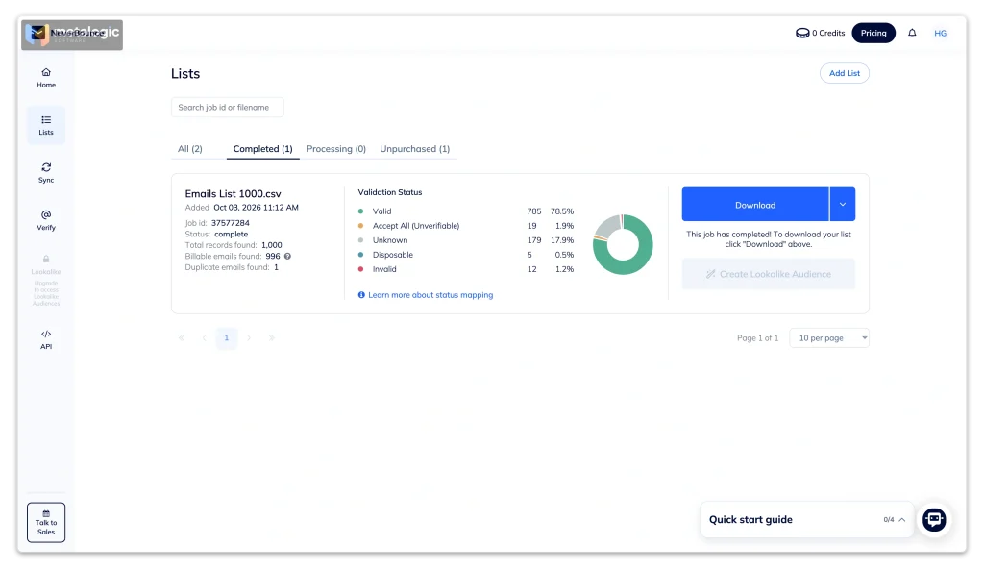
Task: Click the credits coin icon
Action: pyautogui.click(x=802, y=34)
